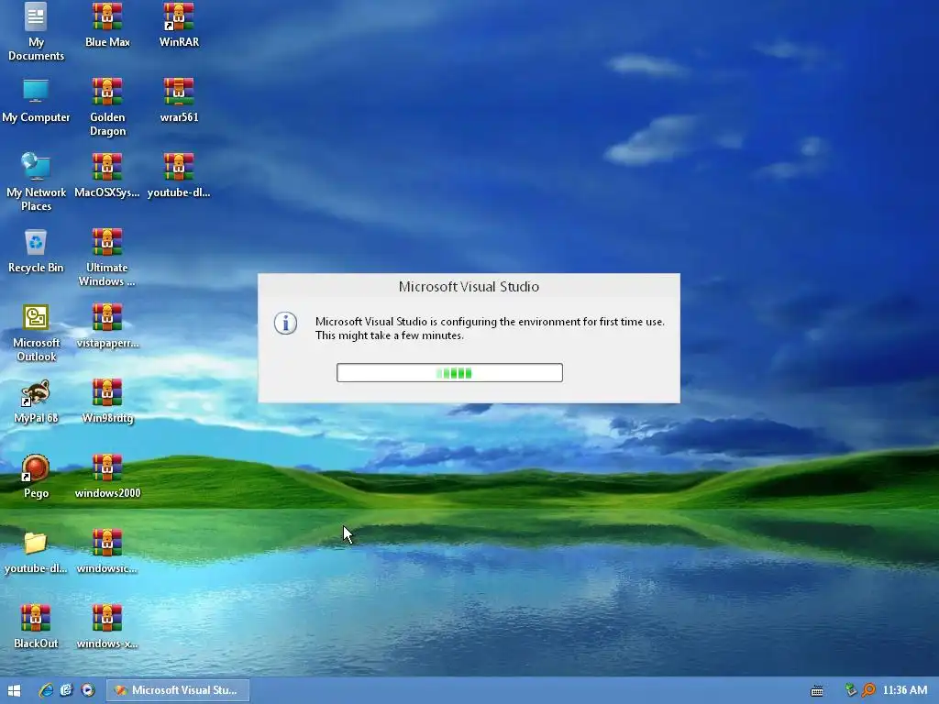Click the orange magnifier tray icon
939x704 pixels.
coord(868,690)
